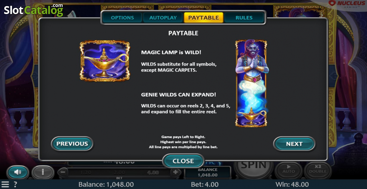
Task: Activate the x2 Double button
Action: (x=318, y=170)
